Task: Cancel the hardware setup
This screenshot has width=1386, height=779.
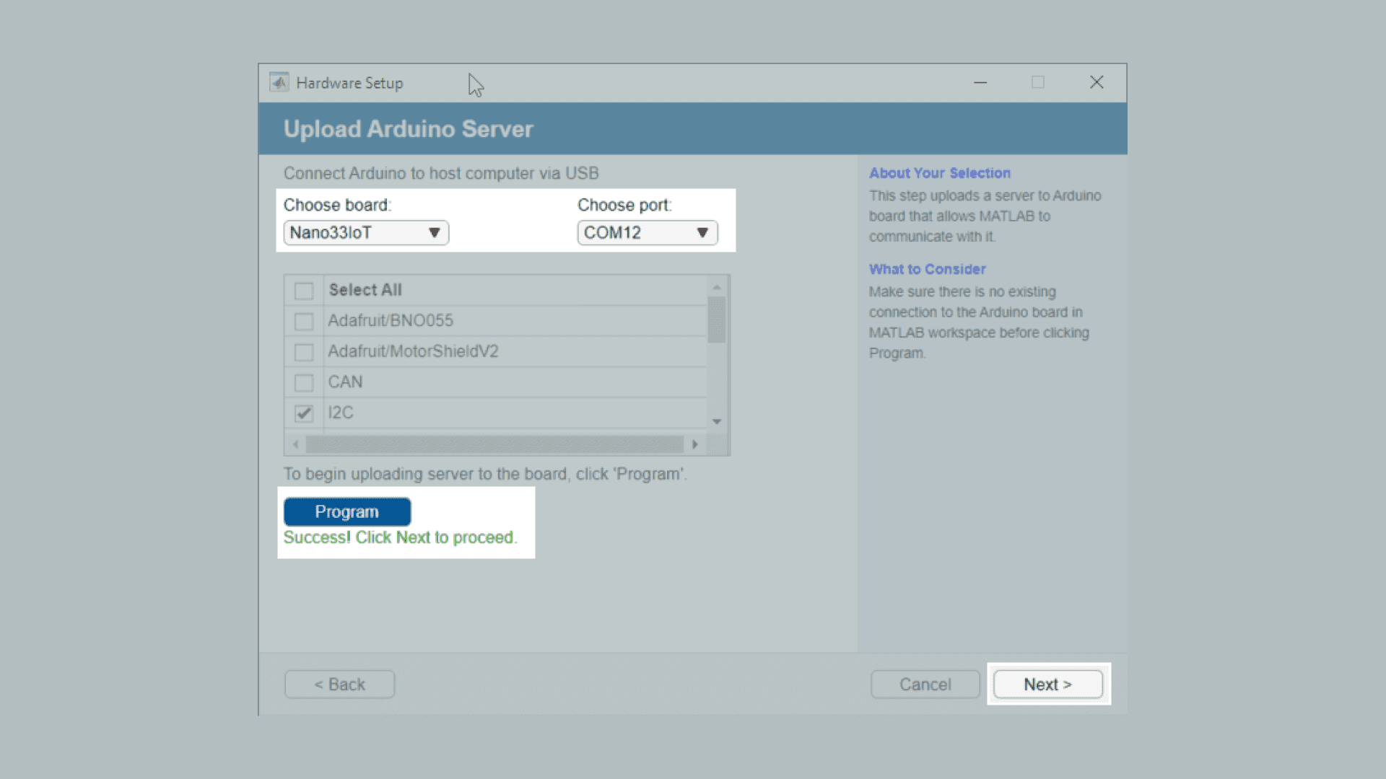Action: point(925,684)
